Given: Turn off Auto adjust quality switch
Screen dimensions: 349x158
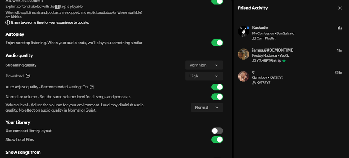Looking at the screenshot, I should pyautogui.click(x=217, y=87).
